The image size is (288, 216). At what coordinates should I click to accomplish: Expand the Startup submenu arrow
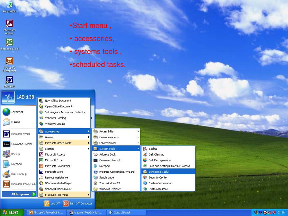click(89, 148)
